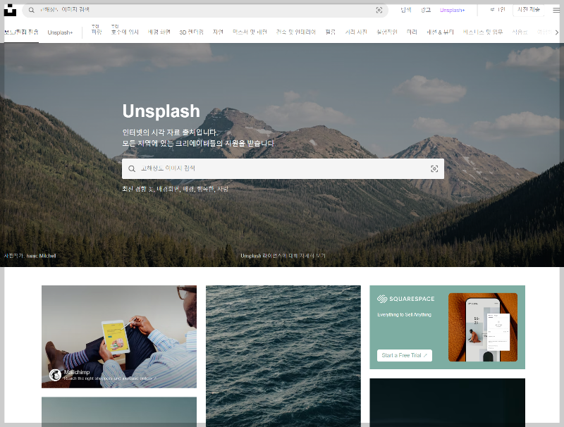
Task: Click the Unsplash logo icon
Action: [10, 10]
